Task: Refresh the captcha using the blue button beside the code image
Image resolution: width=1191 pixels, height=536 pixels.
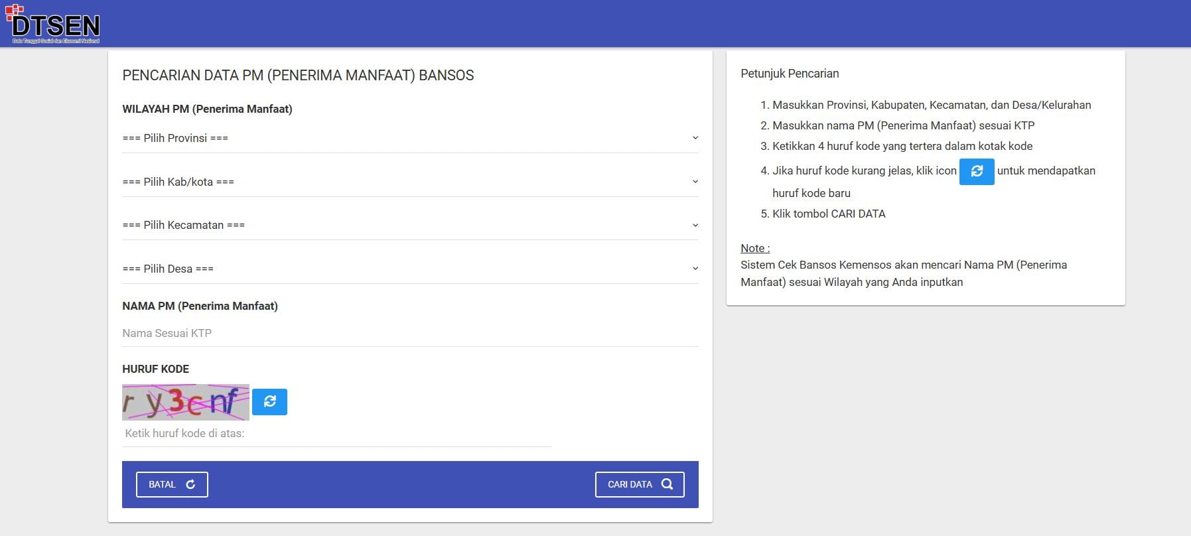Action: tap(269, 401)
